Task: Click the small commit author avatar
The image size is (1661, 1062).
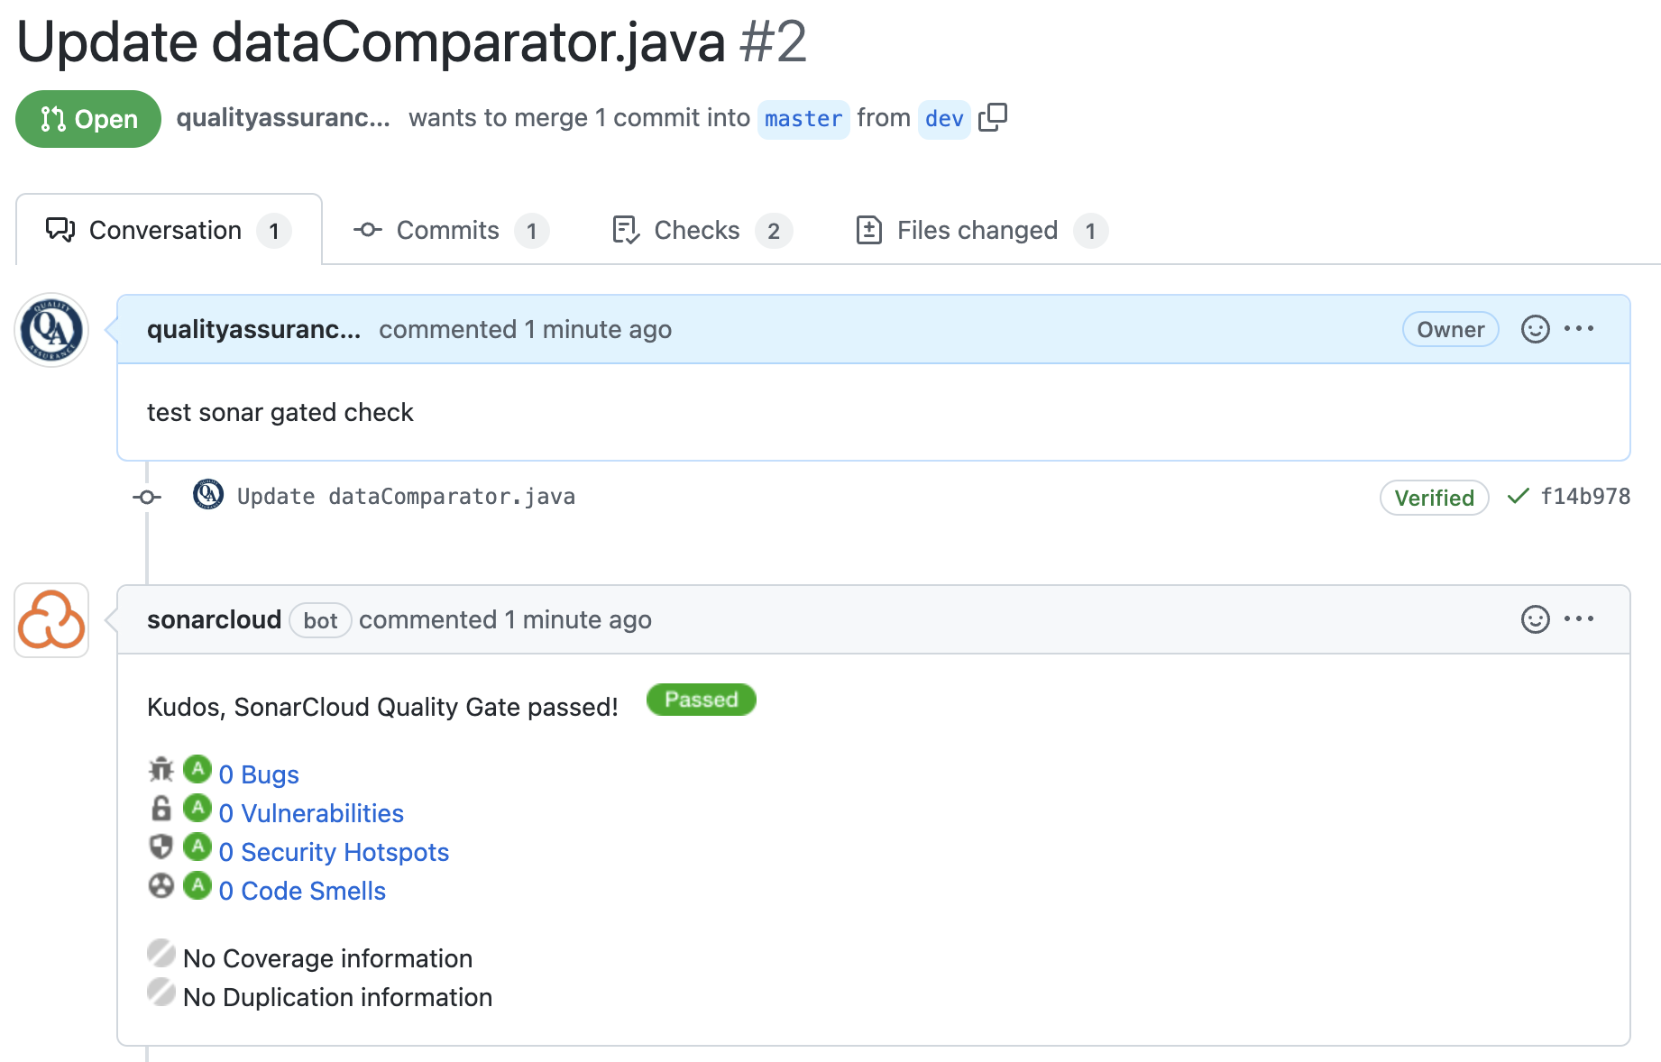Action: pyautogui.click(x=208, y=495)
